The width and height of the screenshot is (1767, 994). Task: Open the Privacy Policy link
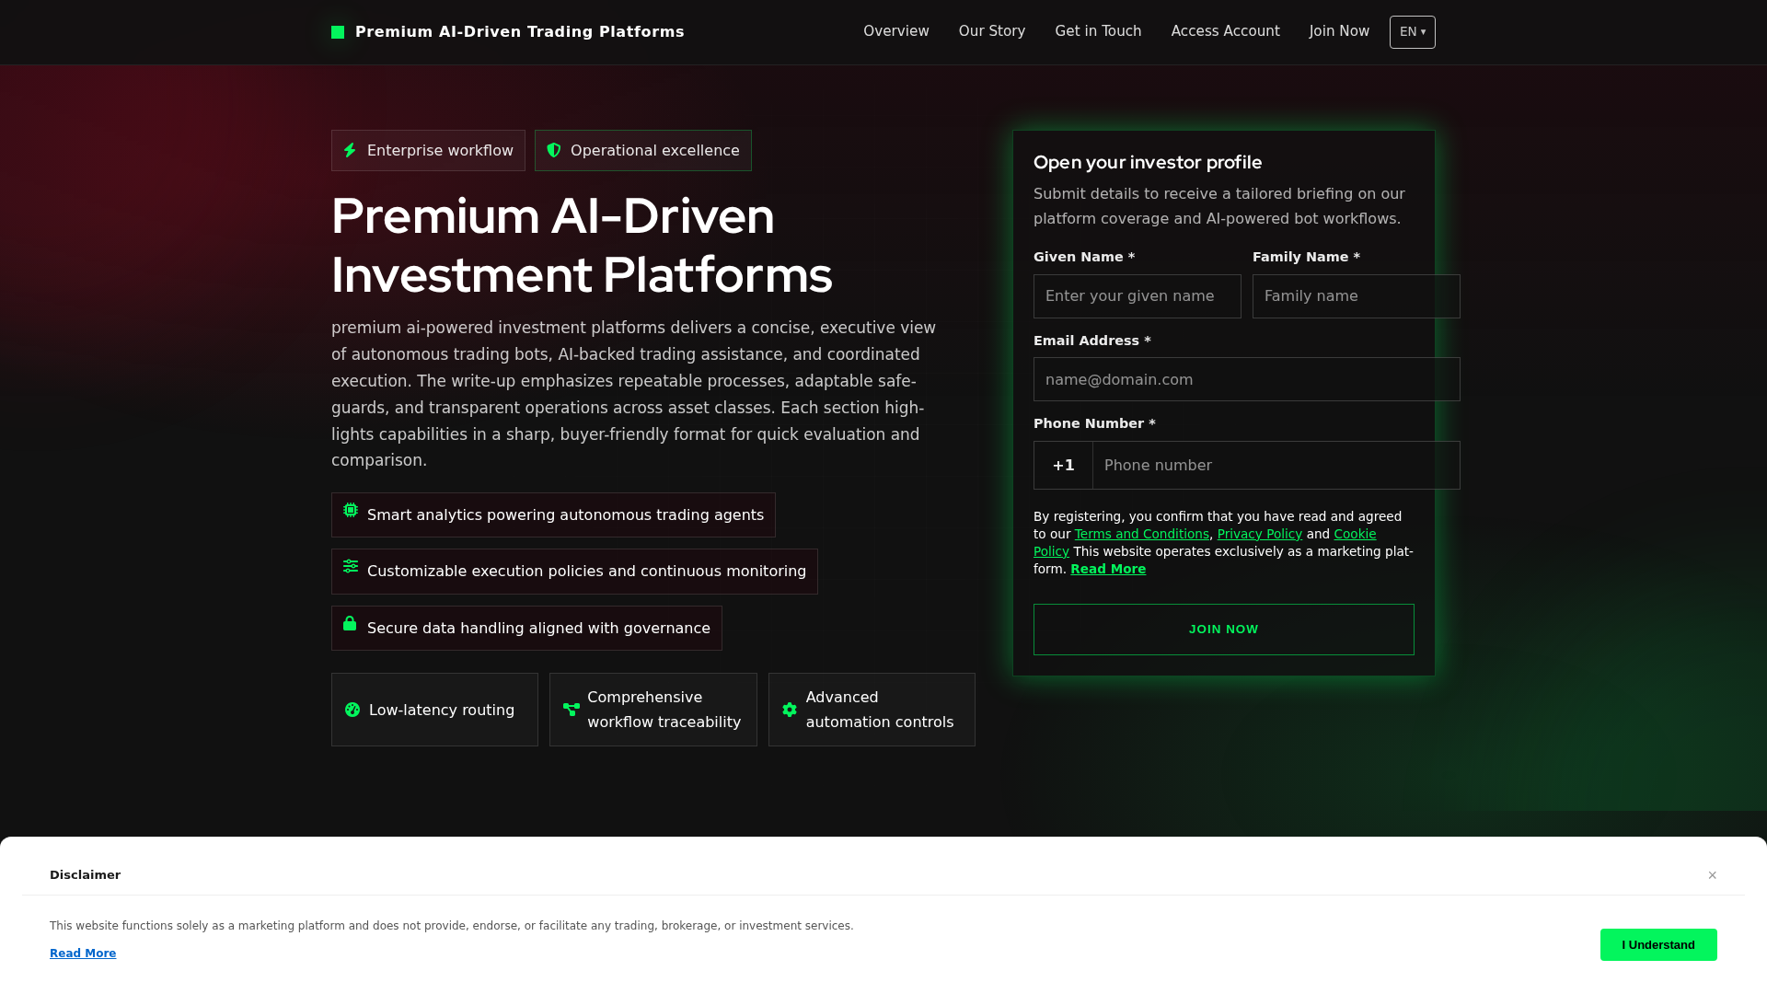tap(1260, 534)
